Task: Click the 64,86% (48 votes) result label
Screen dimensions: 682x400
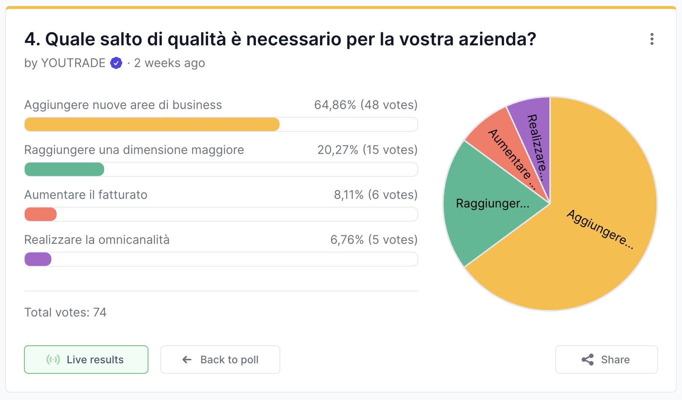Action: [366, 105]
